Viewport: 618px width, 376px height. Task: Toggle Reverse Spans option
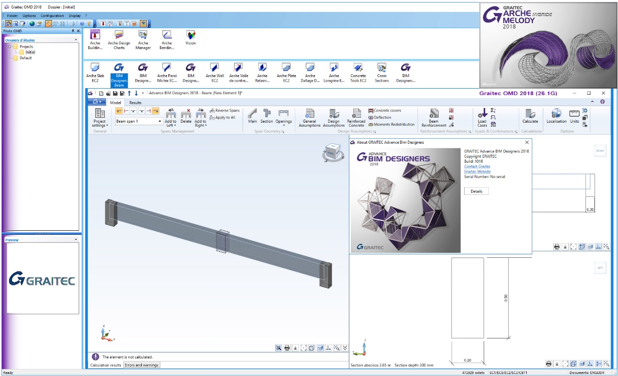(x=225, y=111)
